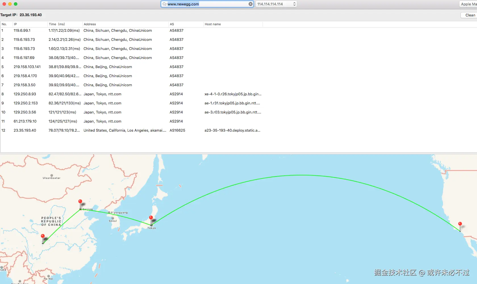Viewport: 477px width, 284px height.
Task: Click the Ha Noi label on the map
Action: [x=48, y=279]
